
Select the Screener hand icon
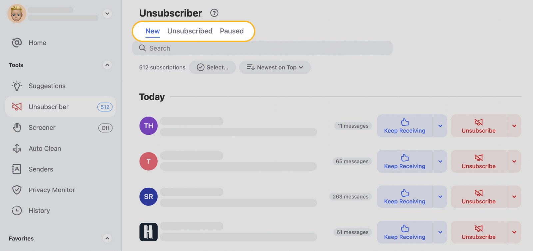point(17,127)
